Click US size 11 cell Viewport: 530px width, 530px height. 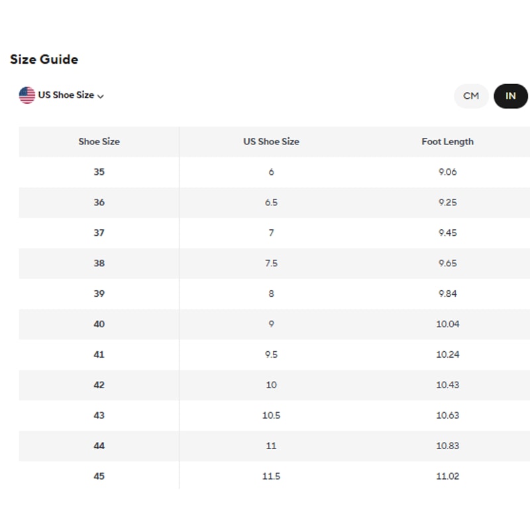point(271,447)
